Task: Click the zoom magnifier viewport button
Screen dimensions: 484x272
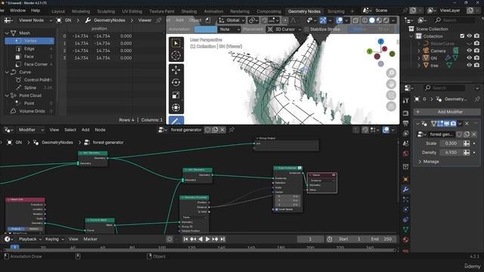Action: click(391, 73)
